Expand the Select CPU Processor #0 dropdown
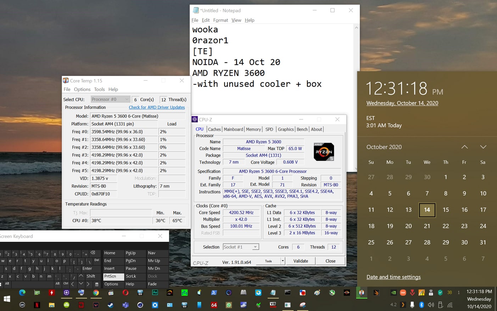The image size is (497, 311). pos(110,99)
